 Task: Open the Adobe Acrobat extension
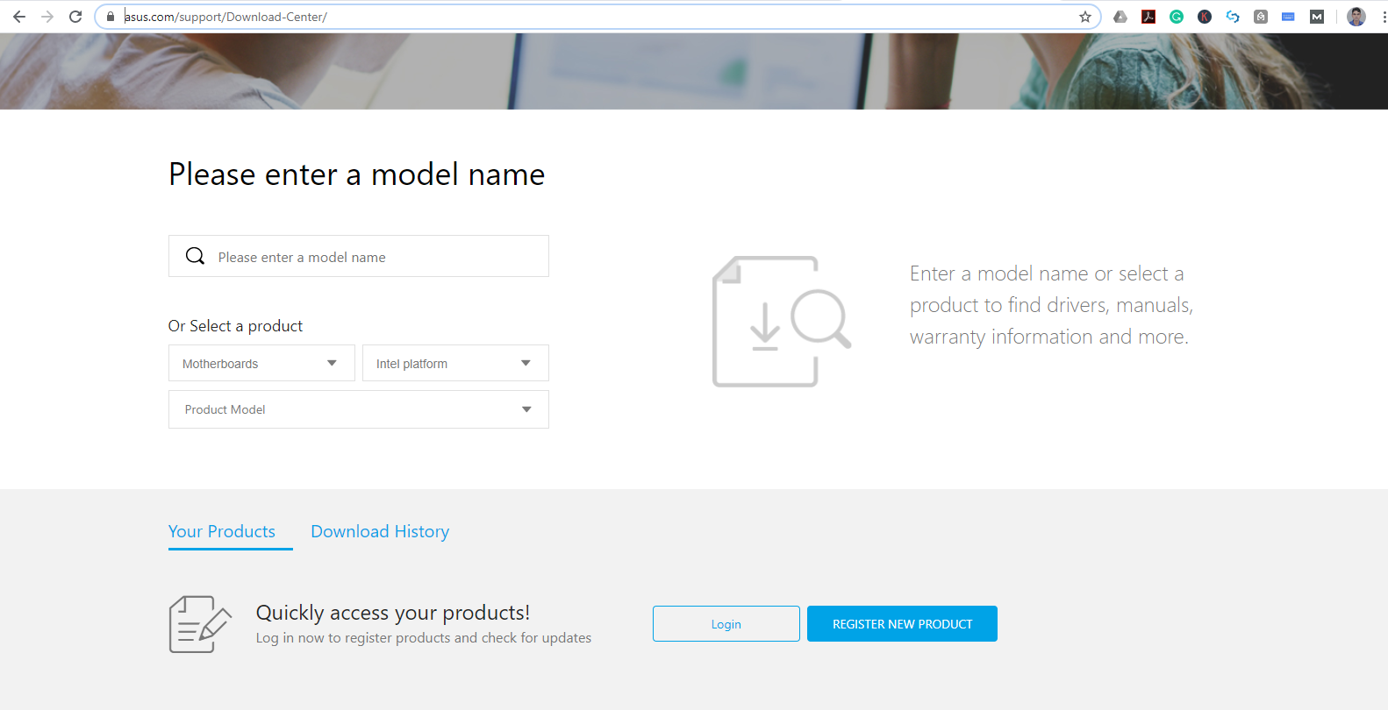pos(1148,17)
